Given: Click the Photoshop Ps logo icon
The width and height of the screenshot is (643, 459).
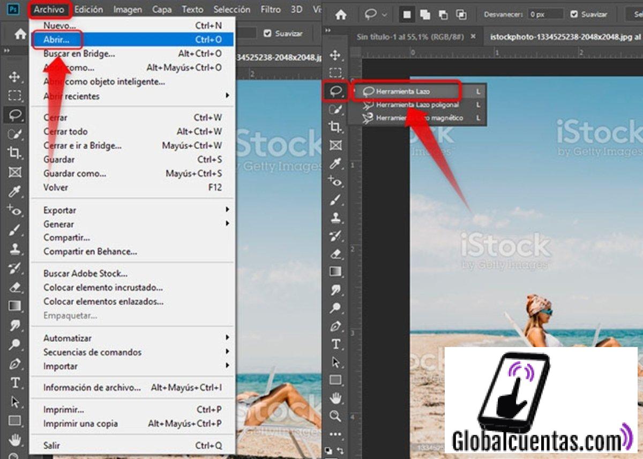Looking at the screenshot, I should [x=13, y=9].
